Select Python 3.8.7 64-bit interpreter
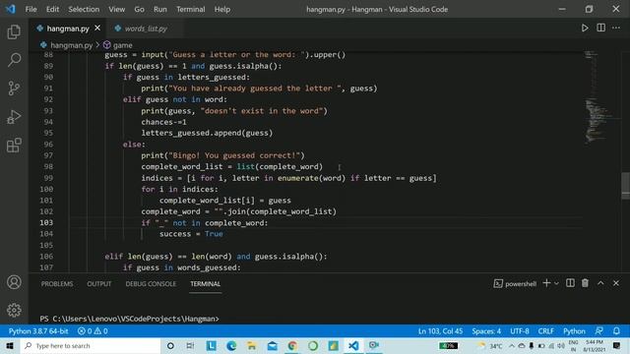The image size is (630, 354). pyautogui.click(x=38, y=331)
